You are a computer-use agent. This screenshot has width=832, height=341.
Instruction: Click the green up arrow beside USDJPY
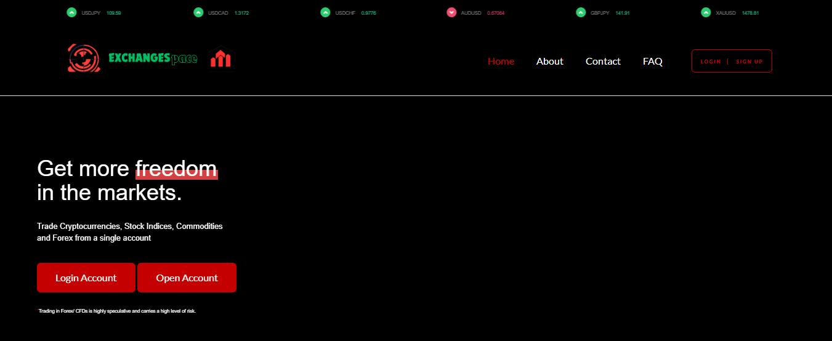pos(71,12)
